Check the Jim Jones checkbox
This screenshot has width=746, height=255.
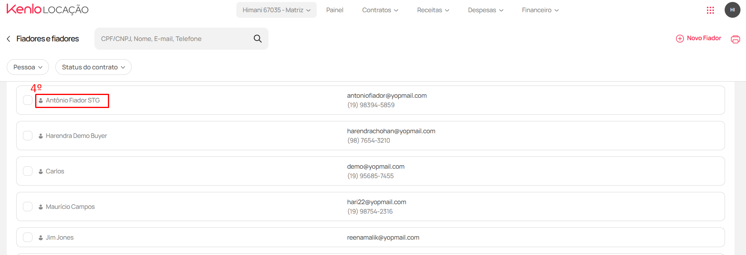coord(28,237)
